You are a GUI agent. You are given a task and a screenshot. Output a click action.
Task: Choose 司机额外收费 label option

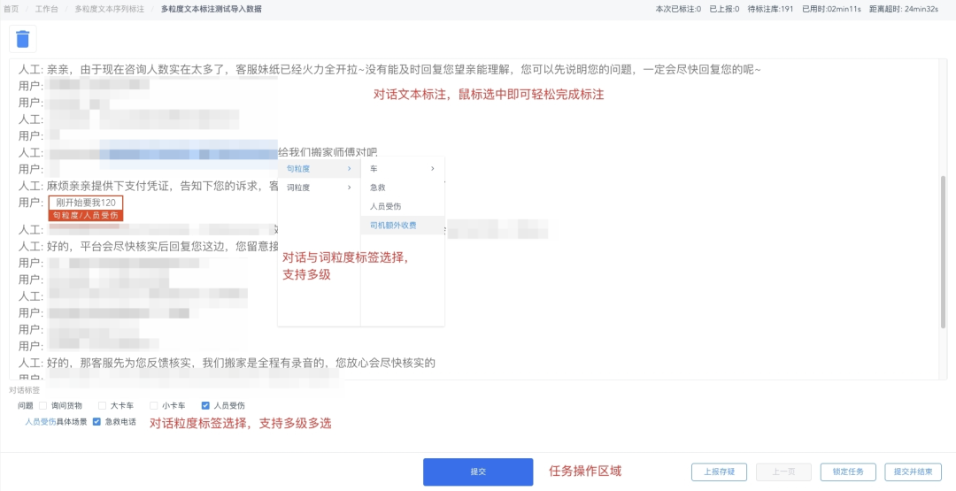(x=403, y=226)
